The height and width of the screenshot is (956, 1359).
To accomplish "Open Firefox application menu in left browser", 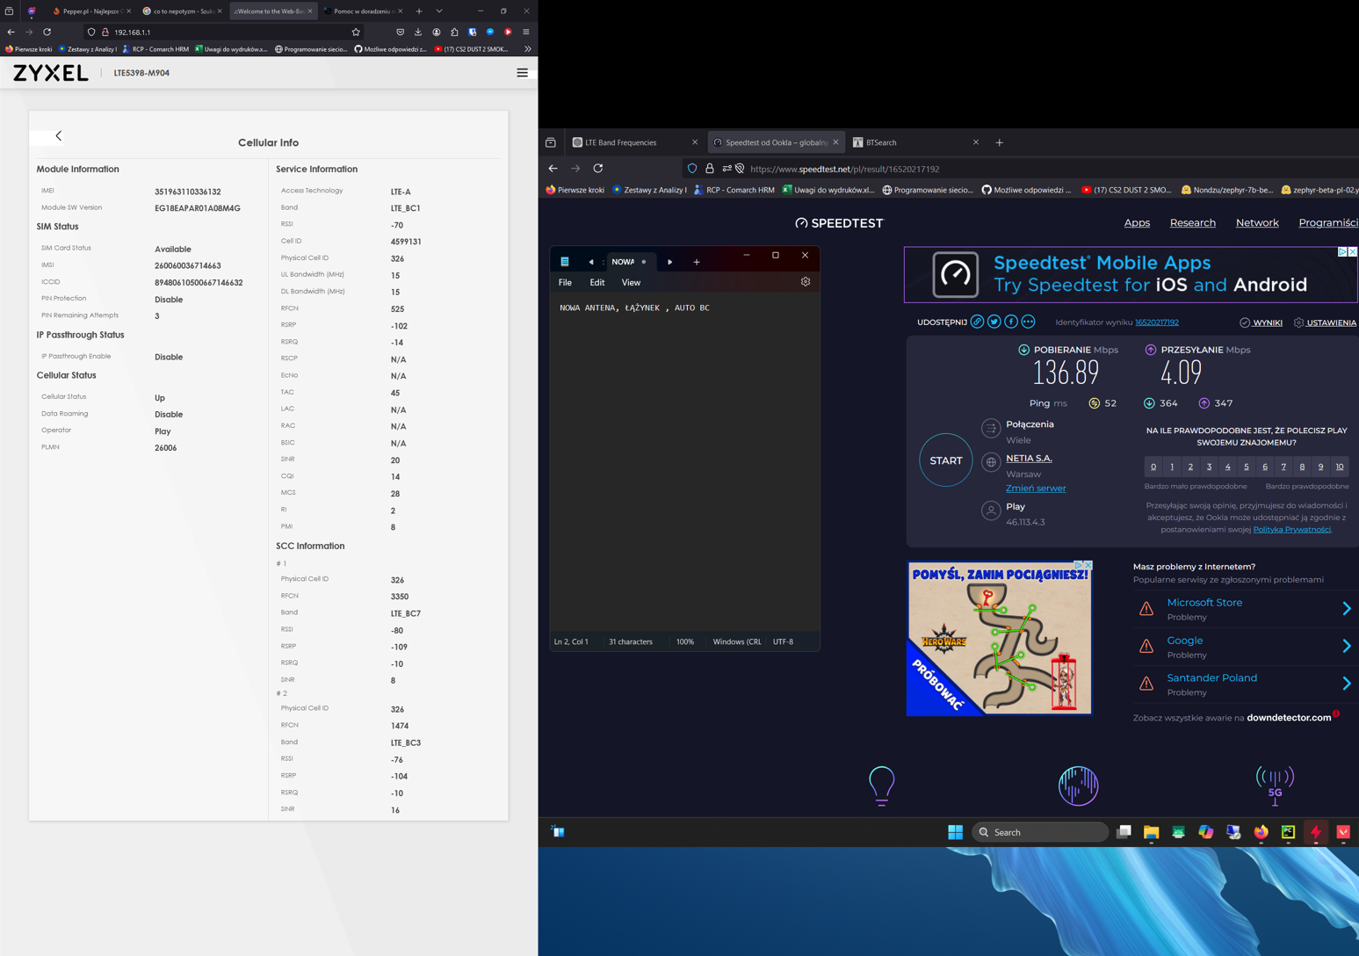I will pyautogui.click(x=526, y=32).
